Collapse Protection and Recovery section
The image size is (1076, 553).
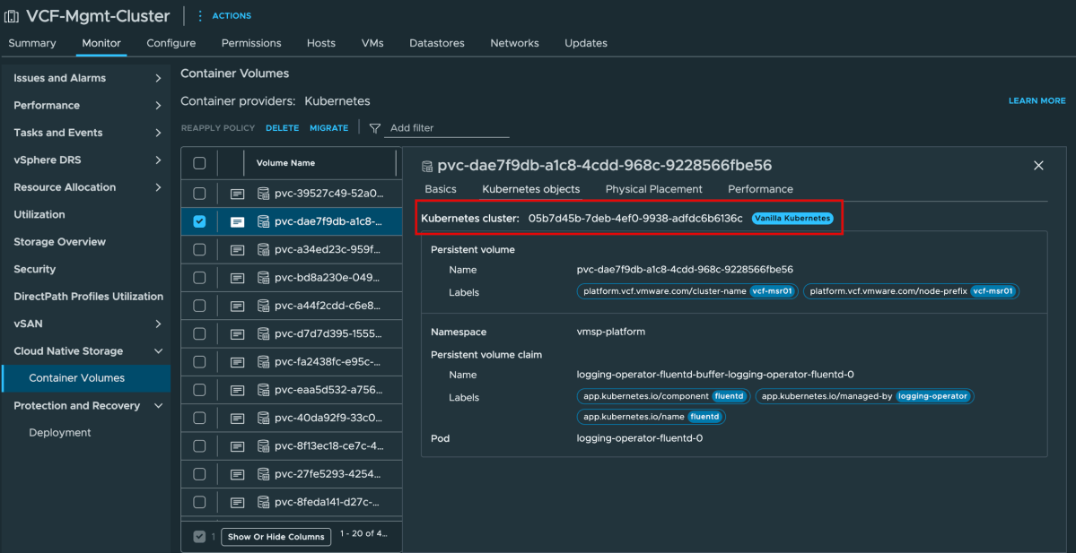pos(158,406)
